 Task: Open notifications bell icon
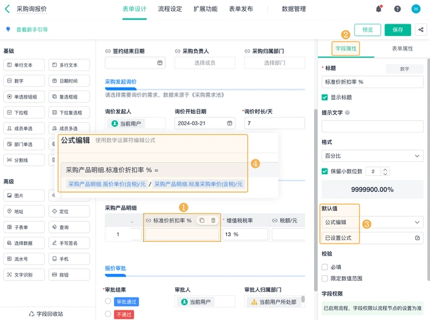379,9
